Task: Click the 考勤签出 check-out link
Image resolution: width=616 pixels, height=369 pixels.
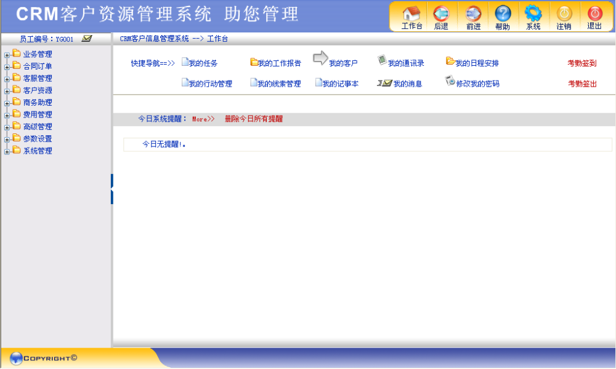Action: (x=582, y=84)
